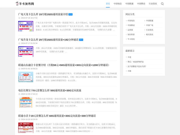Image resolution: width=180 pixels, height=135 pixels.
Task: Click clock icon beside 2024-07-16 18:17:52
Action: [19, 18]
